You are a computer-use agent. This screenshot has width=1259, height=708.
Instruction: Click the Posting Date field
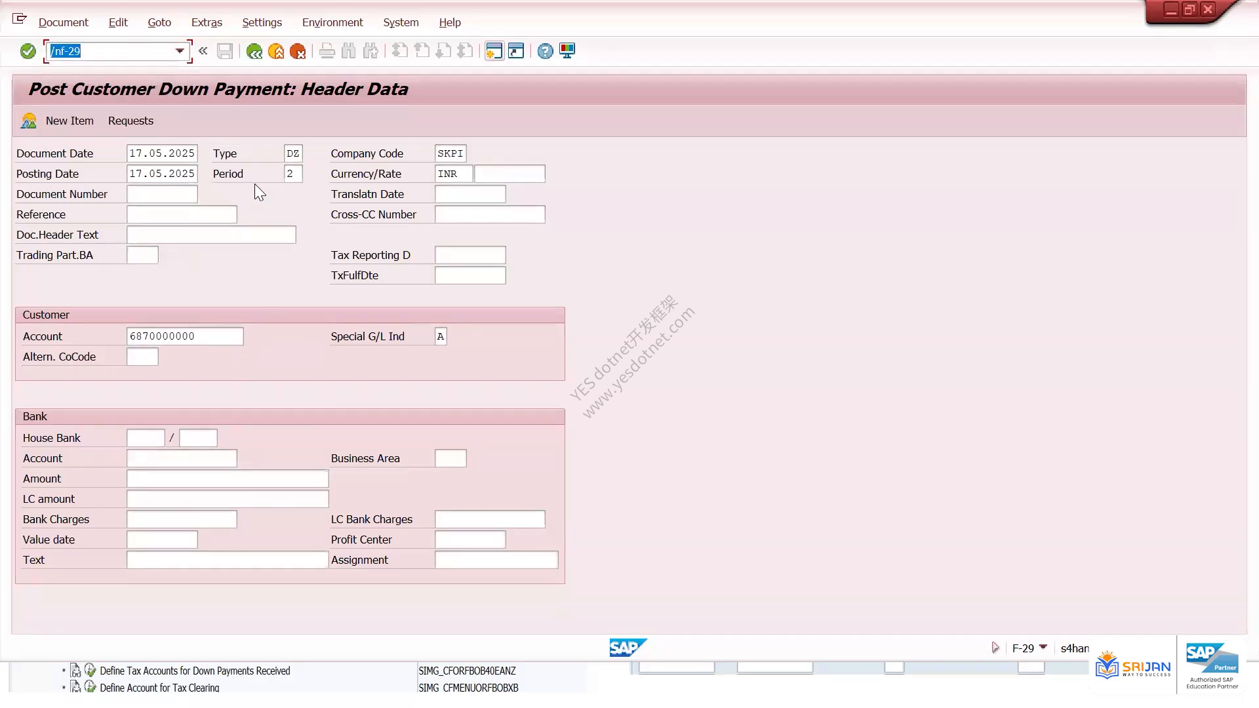point(162,174)
